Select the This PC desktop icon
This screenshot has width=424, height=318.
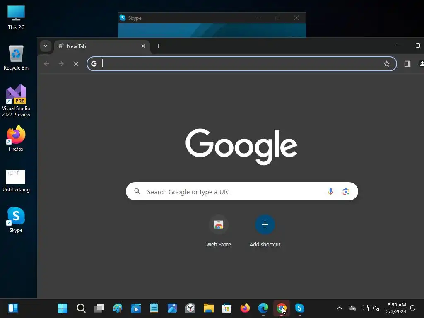pyautogui.click(x=16, y=17)
